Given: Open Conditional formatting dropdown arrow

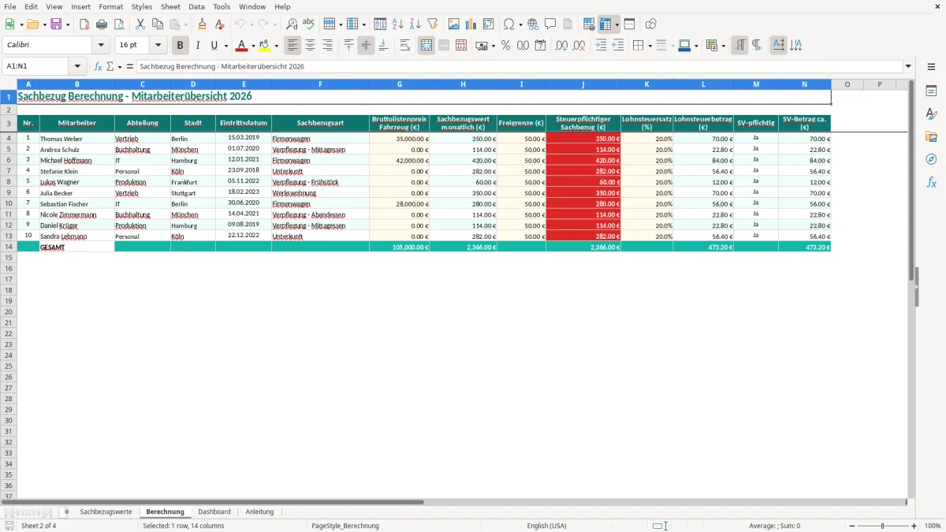Looking at the screenshot, I should 723,46.
